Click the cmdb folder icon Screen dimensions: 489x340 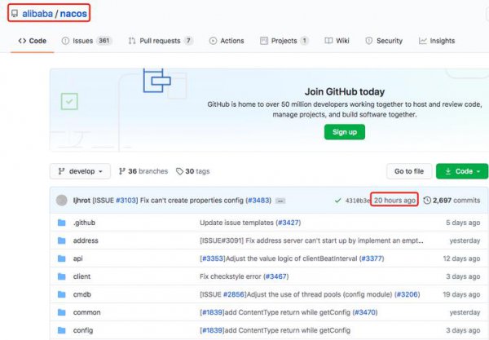[x=62, y=294]
